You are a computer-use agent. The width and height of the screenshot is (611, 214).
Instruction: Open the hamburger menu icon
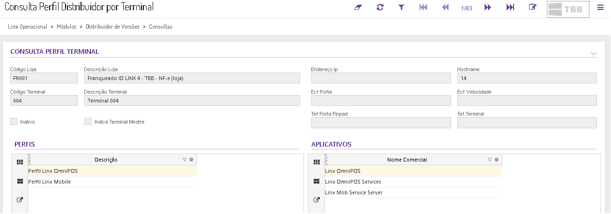[x=600, y=7]
